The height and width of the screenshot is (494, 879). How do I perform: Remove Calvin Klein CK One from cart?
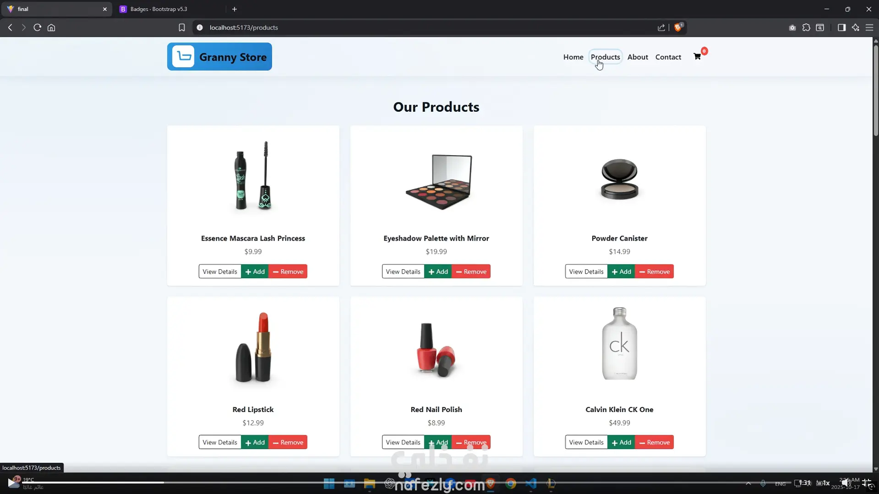tap(655, 442)
